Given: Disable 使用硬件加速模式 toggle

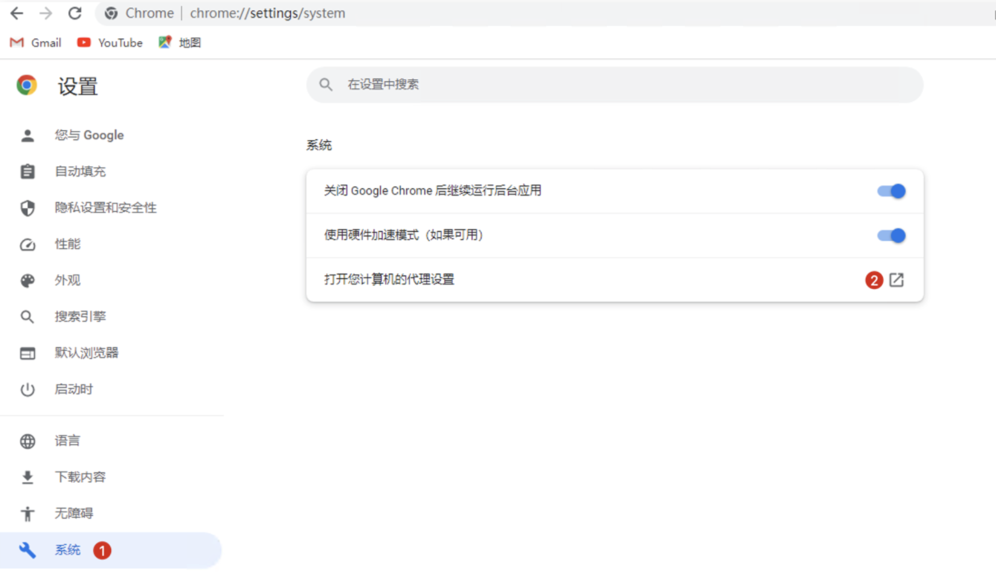Looking at the screenshot, I should [891, 236].
